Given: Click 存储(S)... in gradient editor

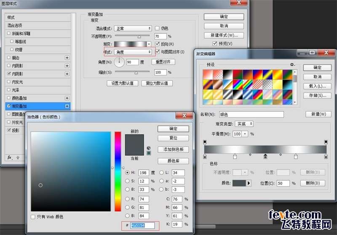Looking at the screenshot, I should [x=317, y=95].
